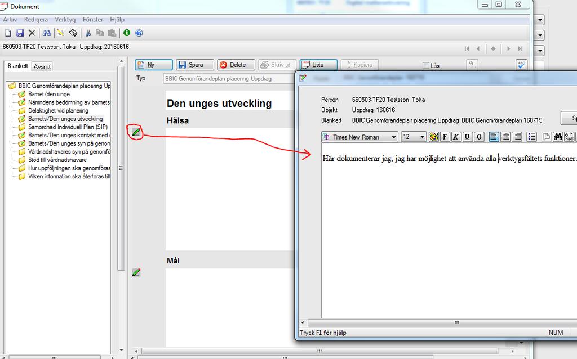Click the floppy disk save toolbar icon

click(x=20, y=33)
